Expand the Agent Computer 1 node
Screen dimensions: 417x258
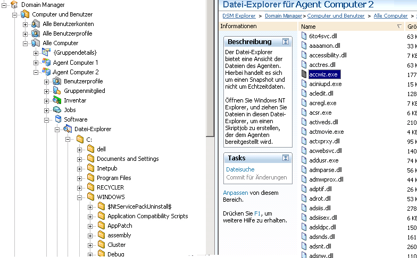point(36,63)
